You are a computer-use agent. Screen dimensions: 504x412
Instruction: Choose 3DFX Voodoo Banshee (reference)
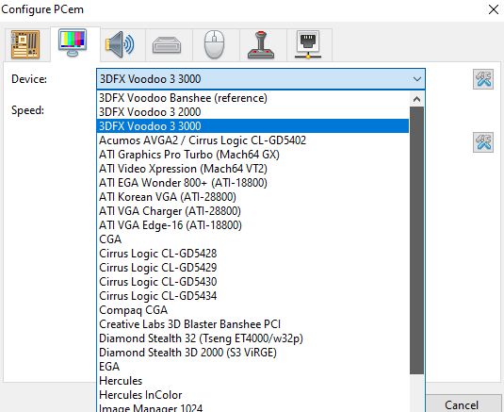(x=252, y=98)
